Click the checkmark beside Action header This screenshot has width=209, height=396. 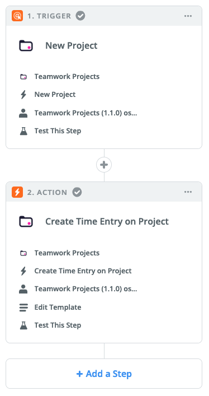tap(77, 192)
